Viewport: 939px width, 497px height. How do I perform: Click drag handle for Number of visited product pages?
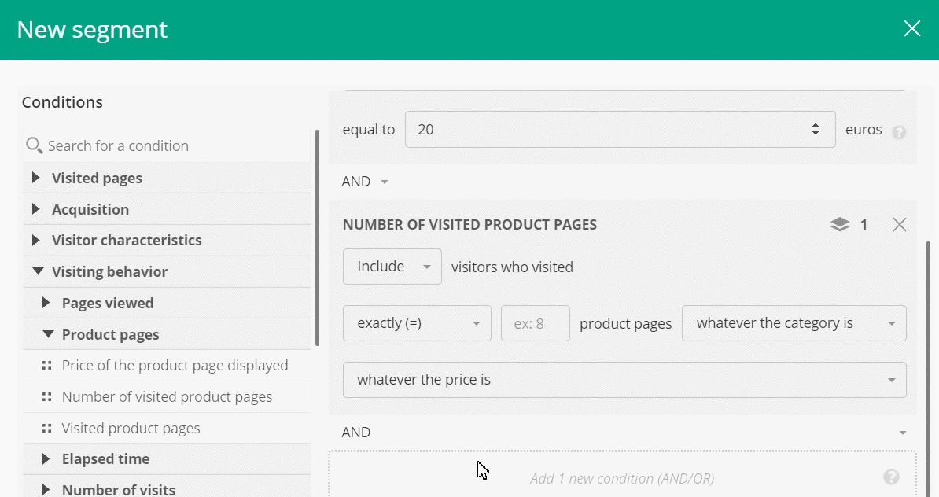(47, 397)
